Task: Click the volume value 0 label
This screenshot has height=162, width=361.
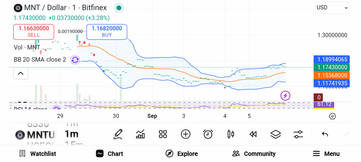Action: [319, 97]
